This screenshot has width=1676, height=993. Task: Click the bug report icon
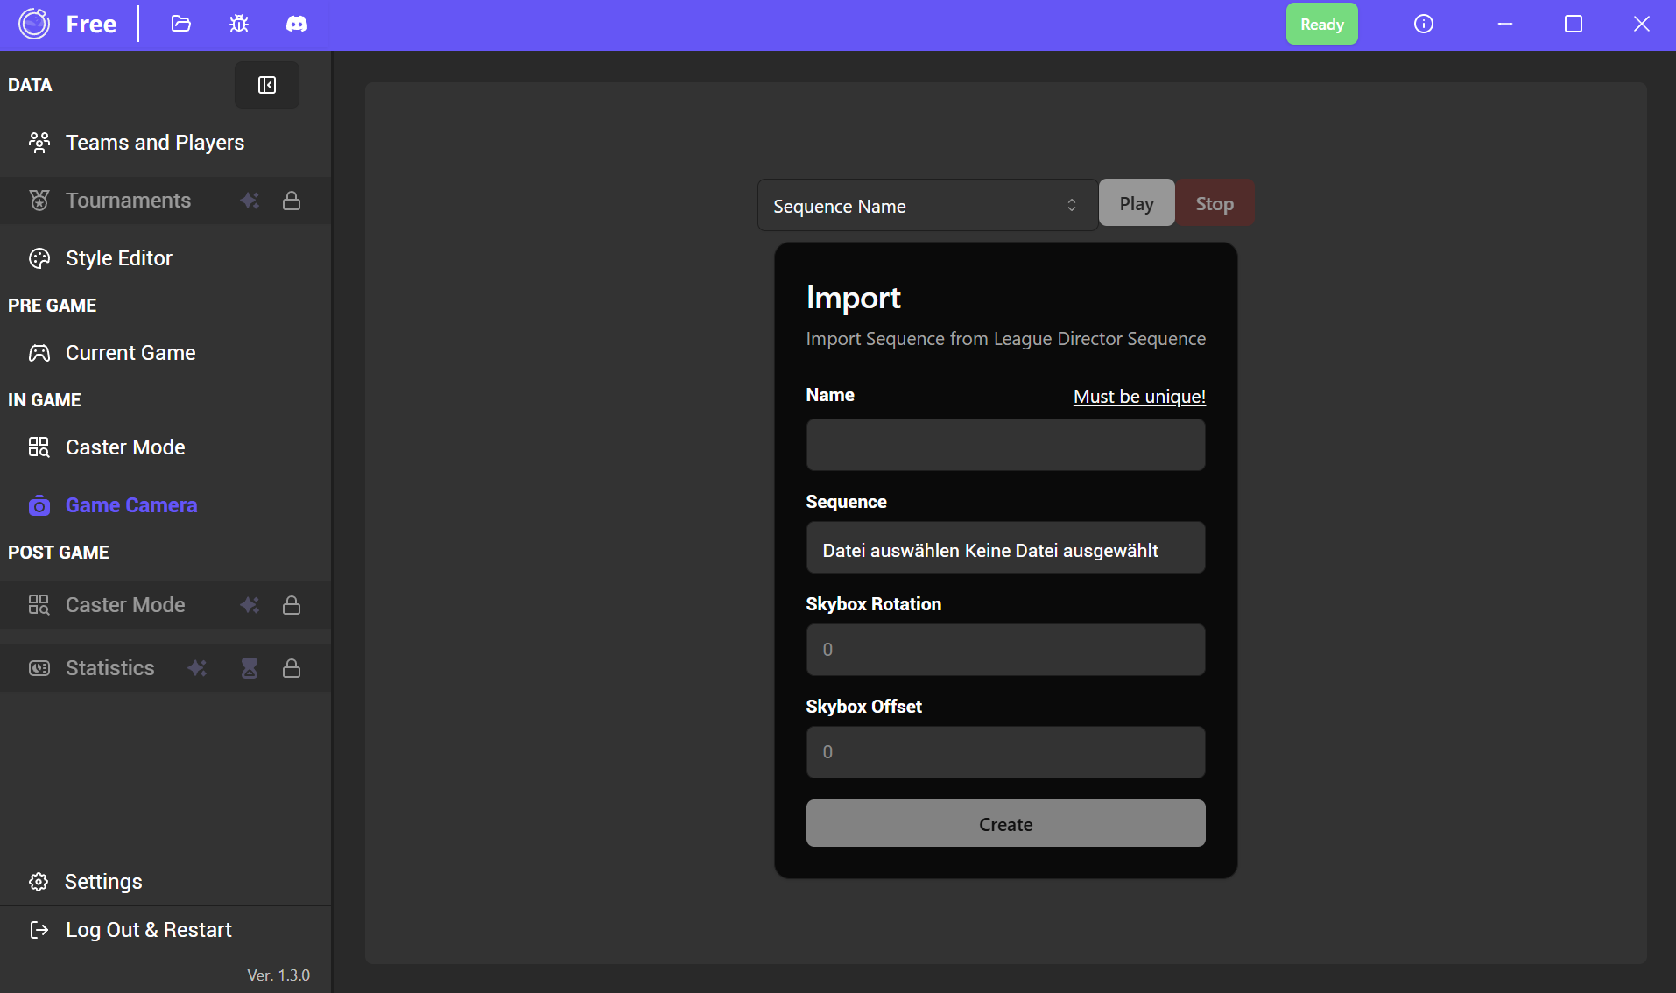[x=239, y=24]
